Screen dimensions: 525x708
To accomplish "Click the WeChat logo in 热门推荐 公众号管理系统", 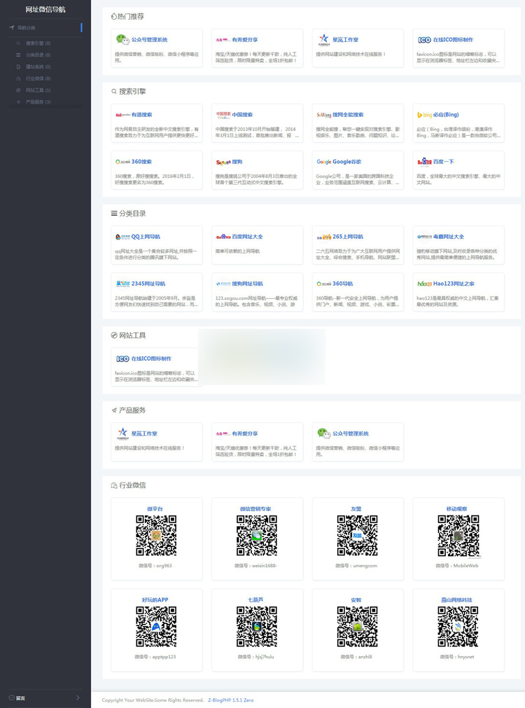I will [122, 40].
